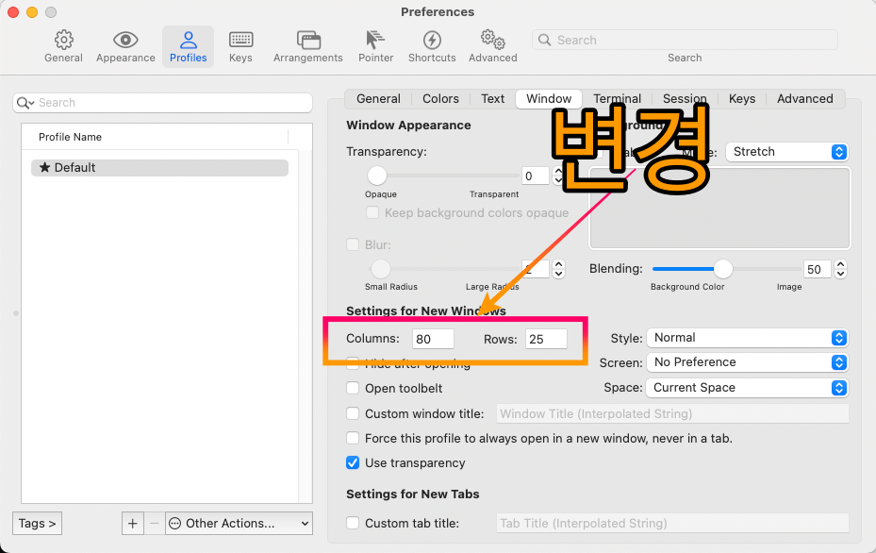876x553 pixels.
Task: Open the General preferences pane
Action: [x=63, y=46]
